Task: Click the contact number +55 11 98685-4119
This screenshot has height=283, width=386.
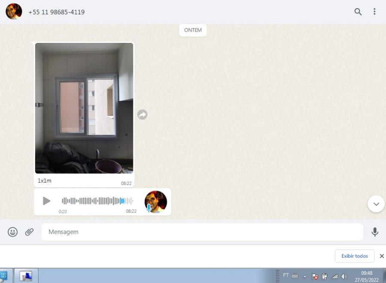Action: [56, 12]
